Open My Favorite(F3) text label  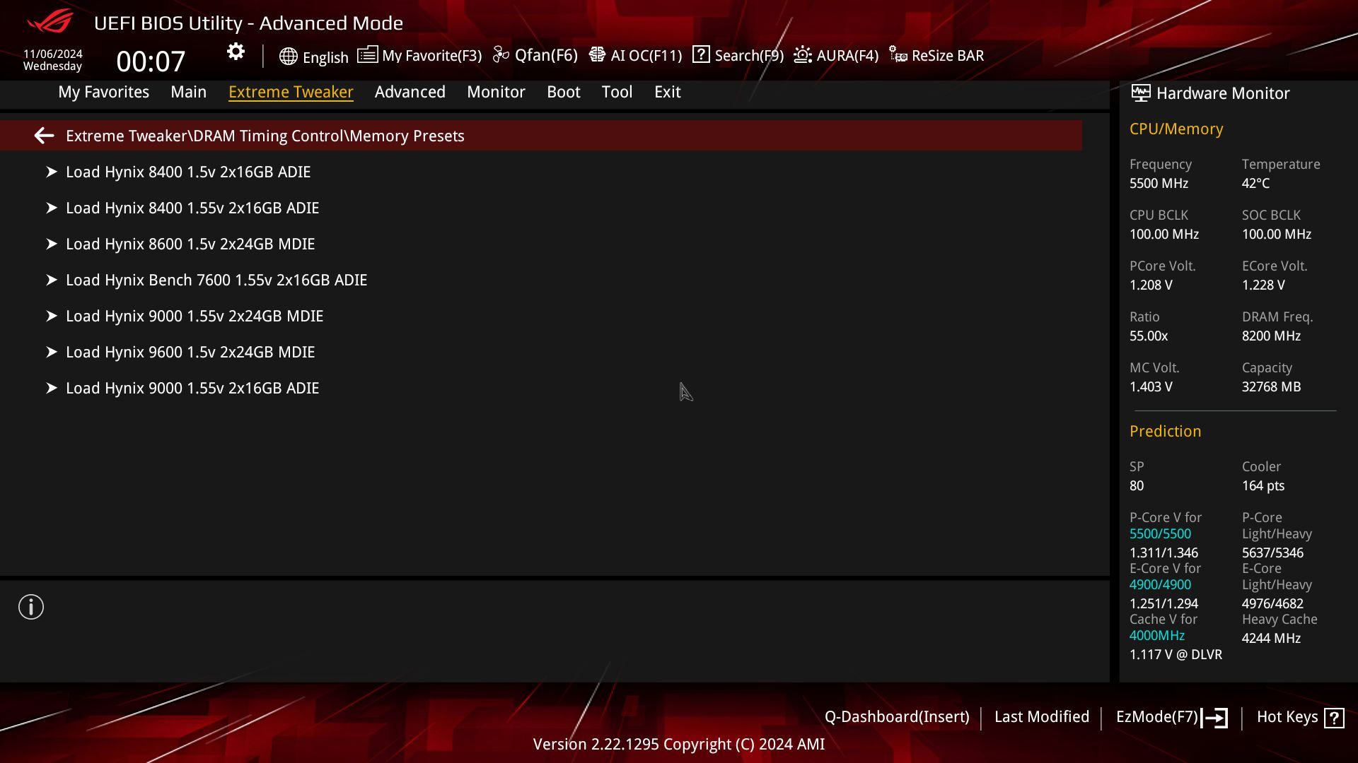431,55
